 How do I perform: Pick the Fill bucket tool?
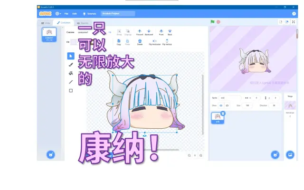click(x=71, y=73)
